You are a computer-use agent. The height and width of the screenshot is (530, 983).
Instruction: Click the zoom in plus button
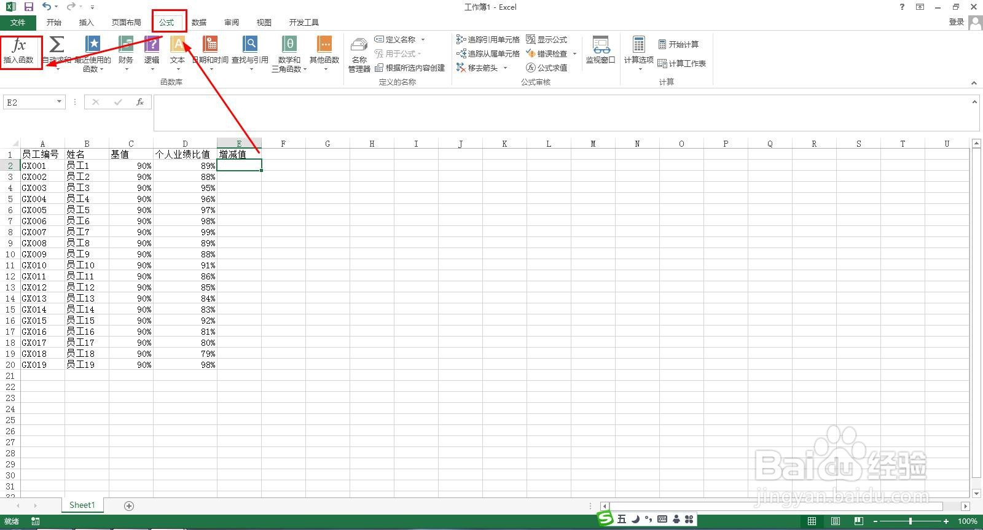[x=946, y=521]
